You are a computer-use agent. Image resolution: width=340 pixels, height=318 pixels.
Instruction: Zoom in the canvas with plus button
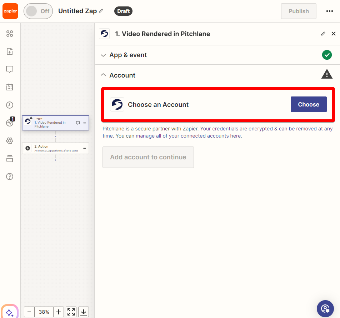point(59,312)
